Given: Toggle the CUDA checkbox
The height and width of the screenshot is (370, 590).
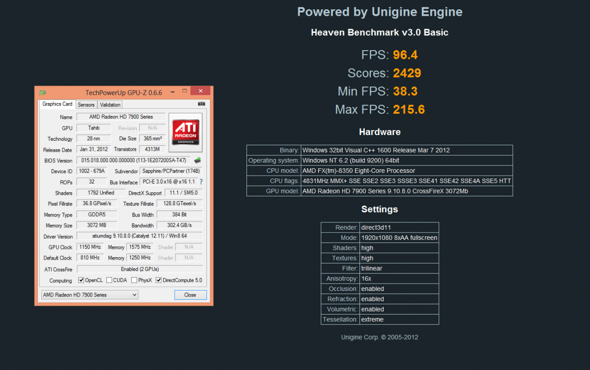Looking at the screenshot, I should point(109,280).
